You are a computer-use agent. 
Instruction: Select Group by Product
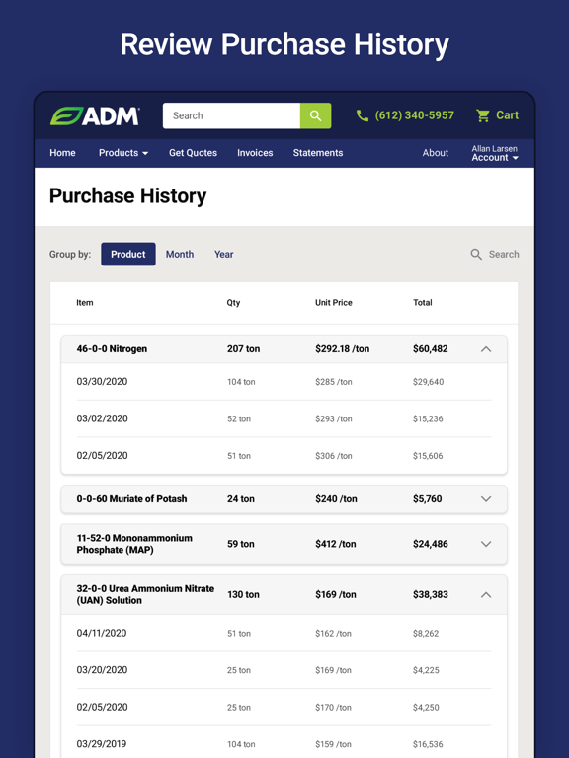pos(128,255)
